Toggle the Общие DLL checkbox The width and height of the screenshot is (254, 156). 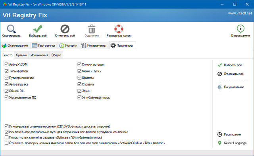pyautogui.click(x=6, y=91)
